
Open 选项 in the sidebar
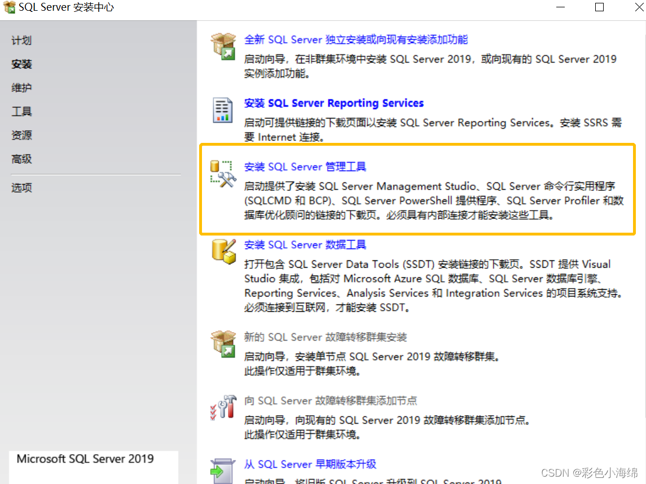[21, 188]
